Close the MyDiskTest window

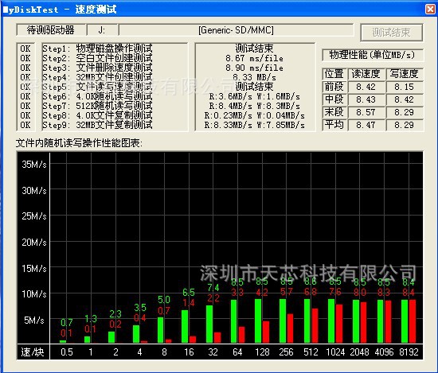point(431,9)
